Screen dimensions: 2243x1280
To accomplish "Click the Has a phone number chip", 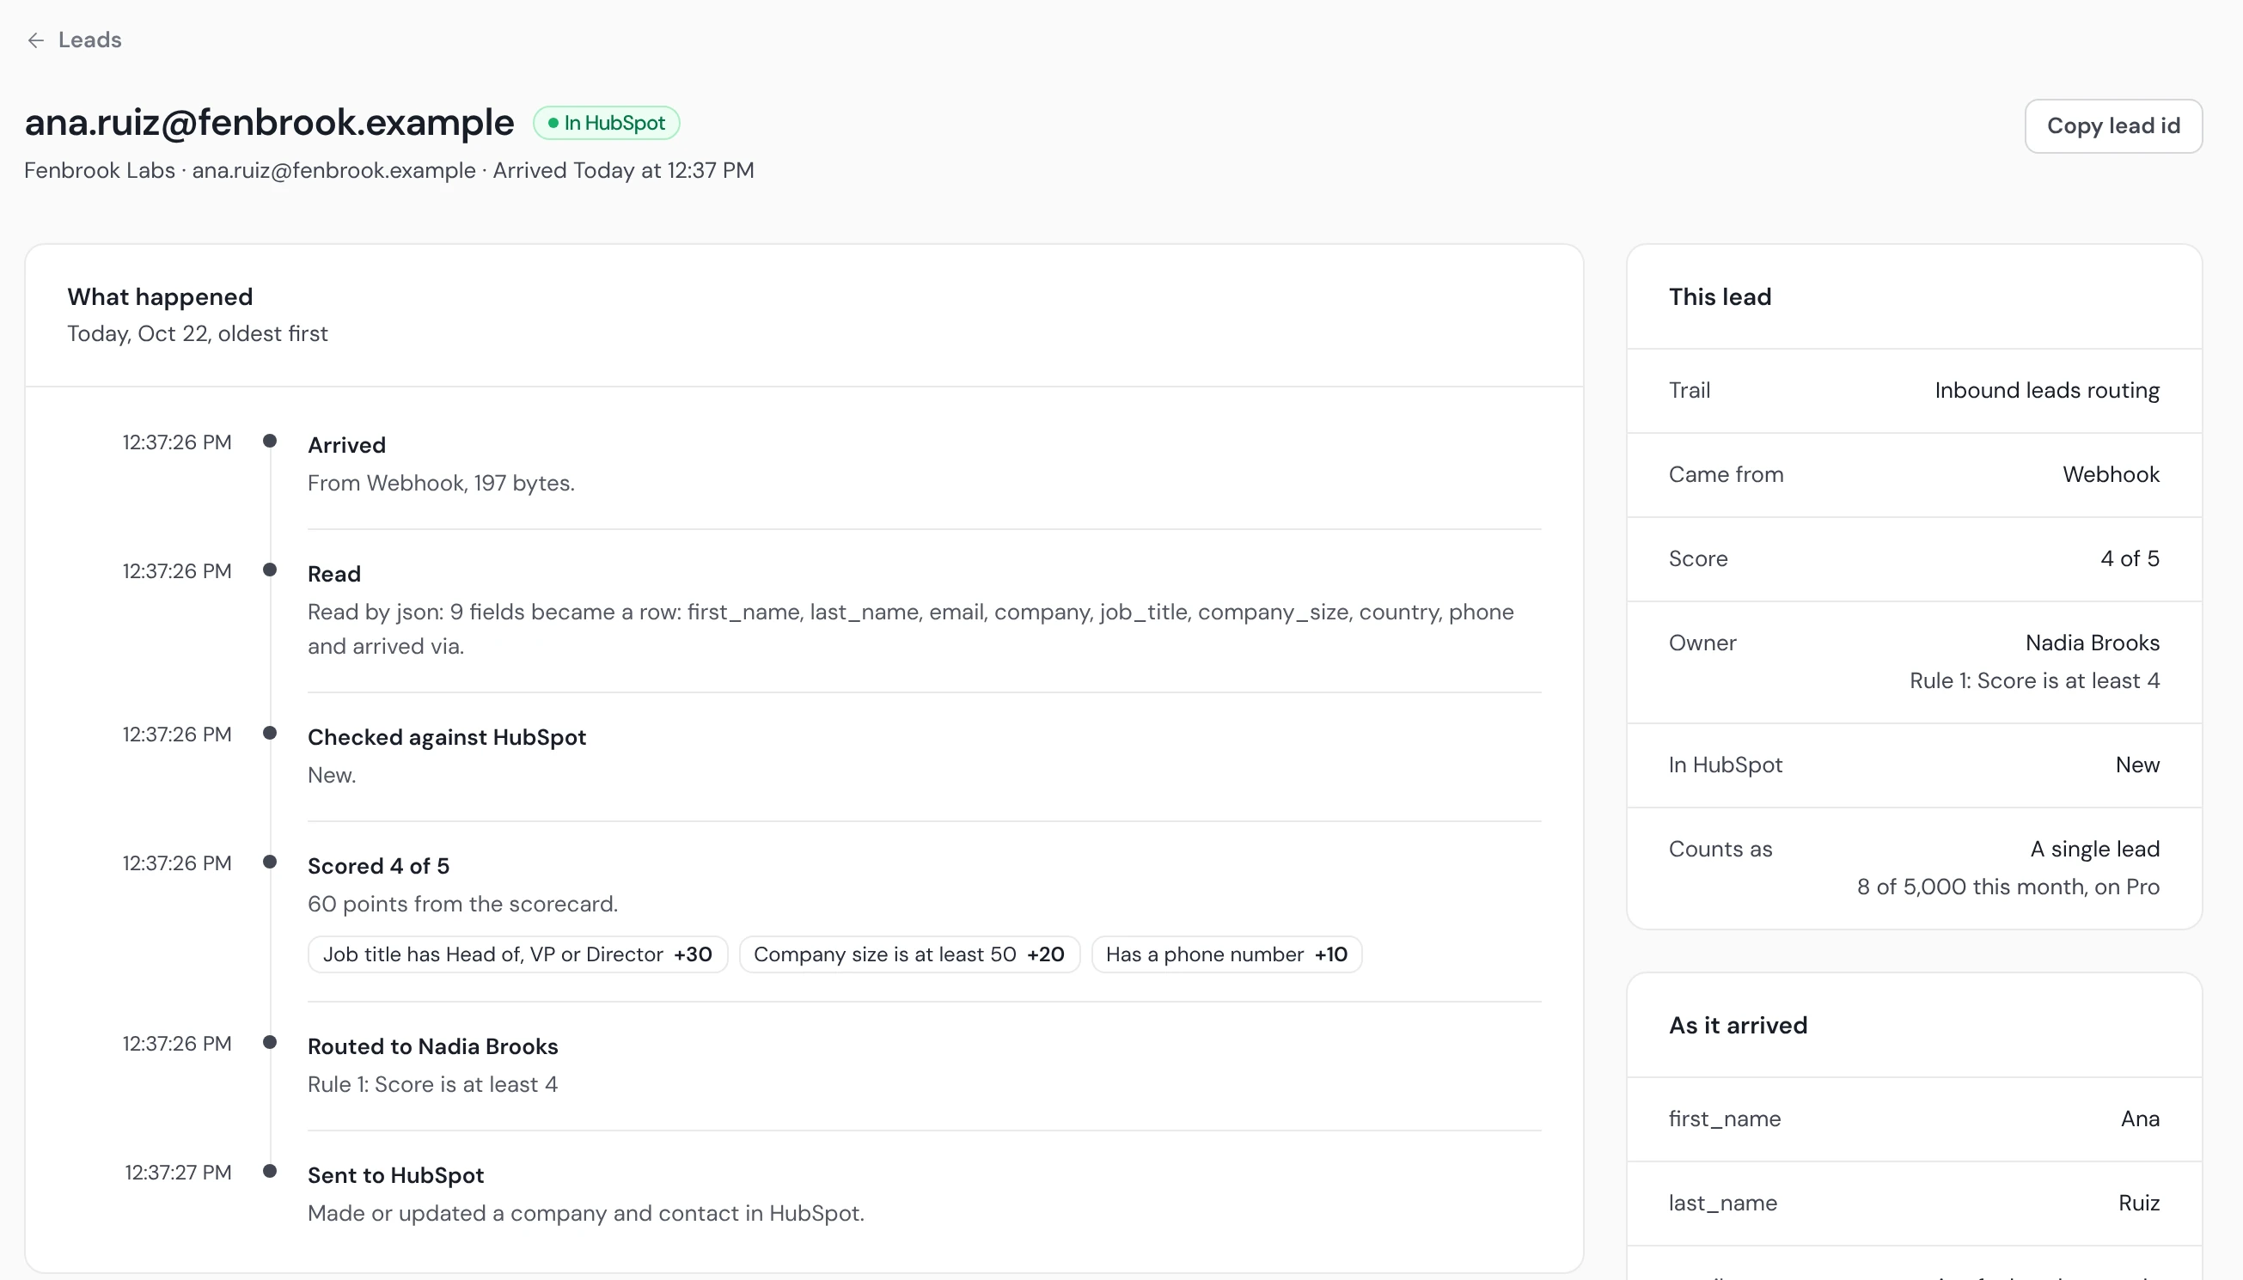I will point(1226,954).
